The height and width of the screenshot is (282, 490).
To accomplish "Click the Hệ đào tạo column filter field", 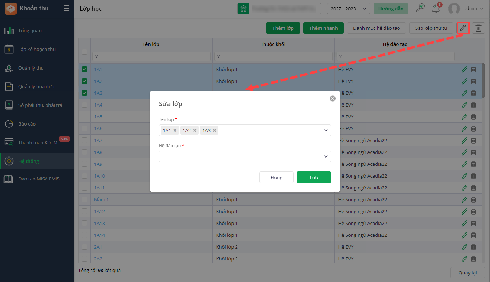I will pos(396,56).
